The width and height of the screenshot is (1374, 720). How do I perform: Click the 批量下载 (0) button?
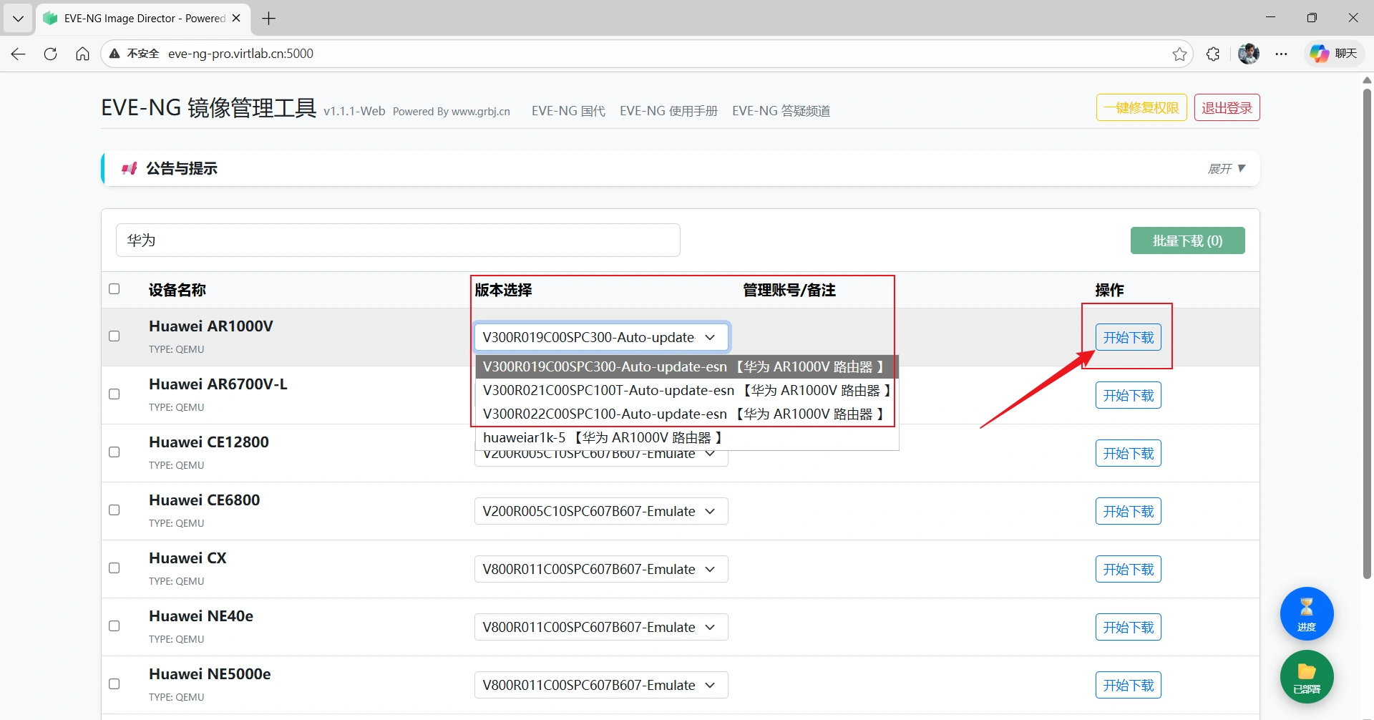point(1187,240)
